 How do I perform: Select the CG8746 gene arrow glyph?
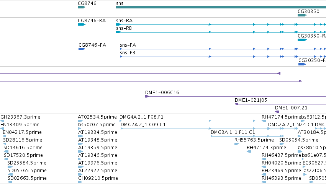pos(82,7)
